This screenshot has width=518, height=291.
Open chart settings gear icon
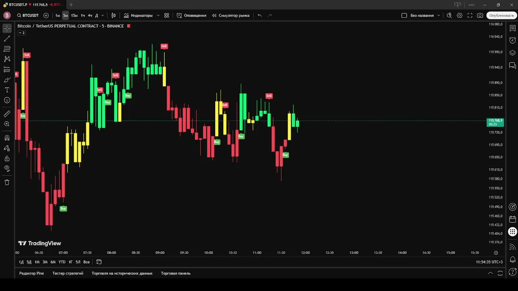click(460, 15)
